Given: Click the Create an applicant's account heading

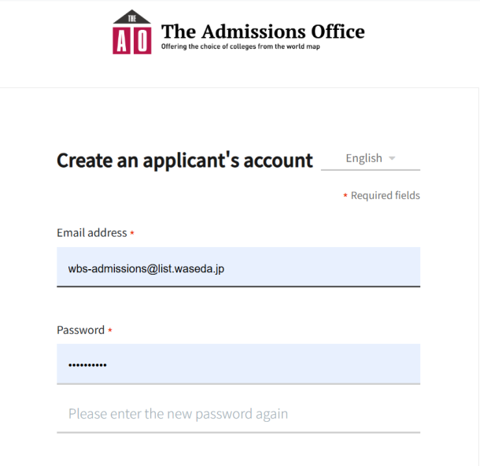Looking at the screenshot, I should 185,160.
